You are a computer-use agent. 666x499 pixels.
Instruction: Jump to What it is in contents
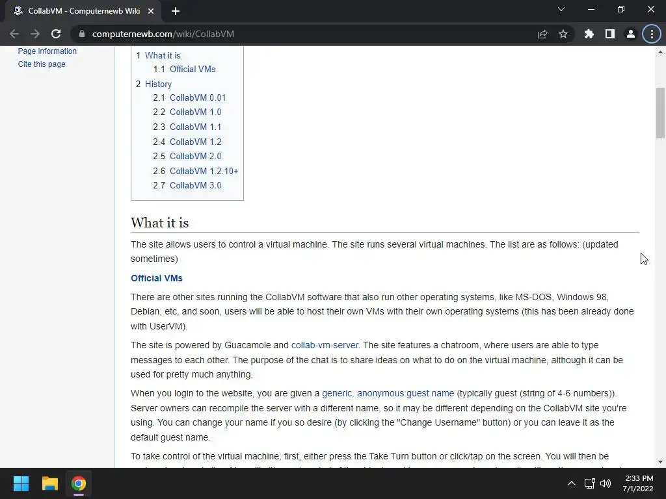162,56
